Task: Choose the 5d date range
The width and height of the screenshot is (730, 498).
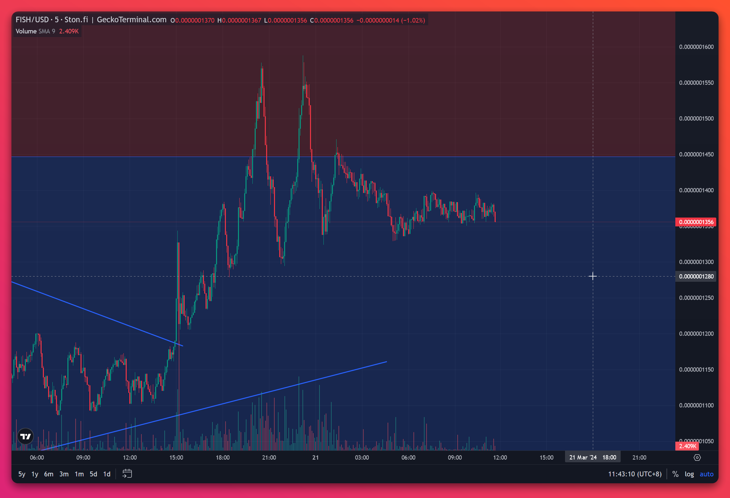Action: [93, 474]
